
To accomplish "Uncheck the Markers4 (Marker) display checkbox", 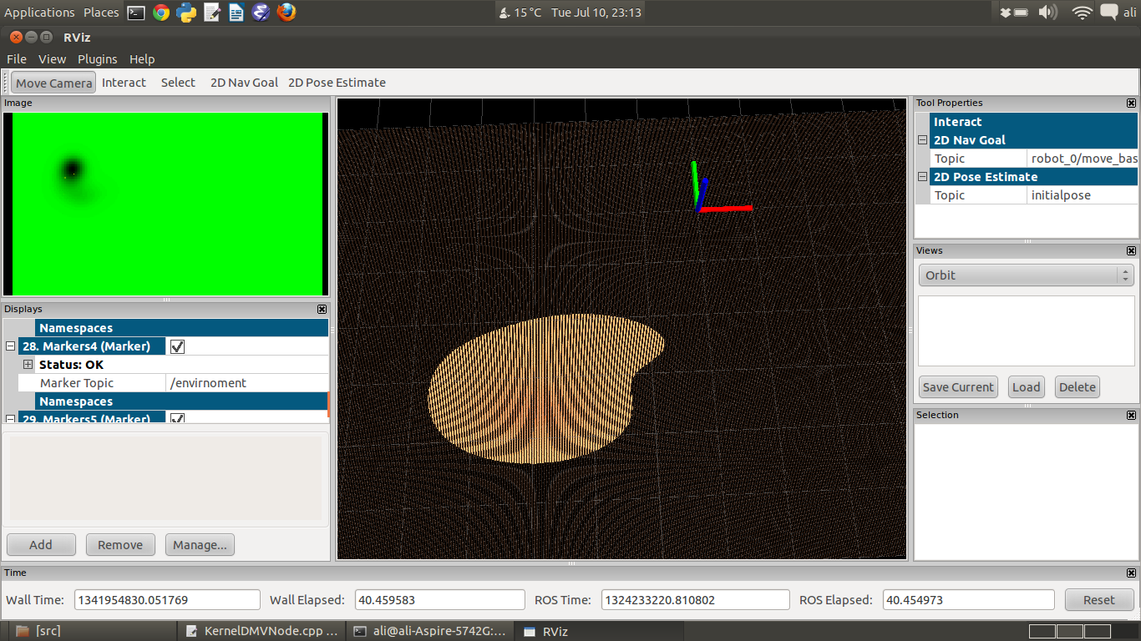I will pos(177,346).
